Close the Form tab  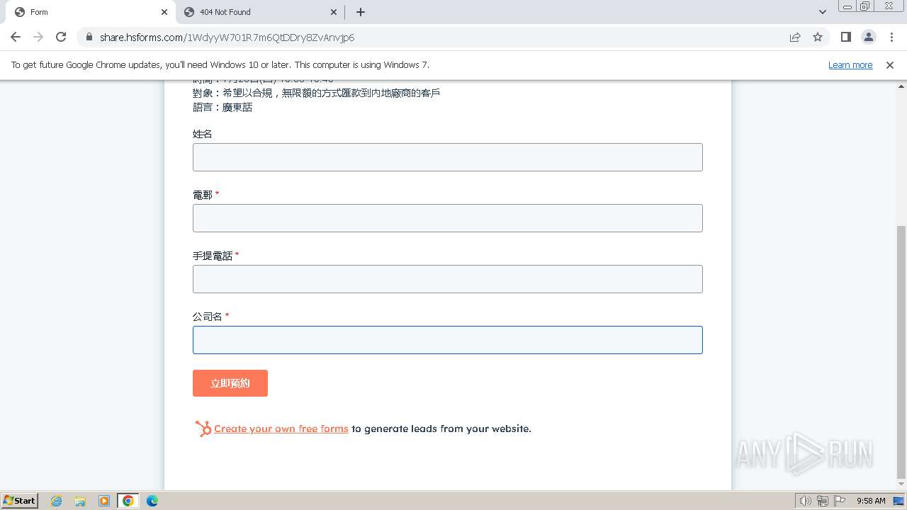(164, 12)
